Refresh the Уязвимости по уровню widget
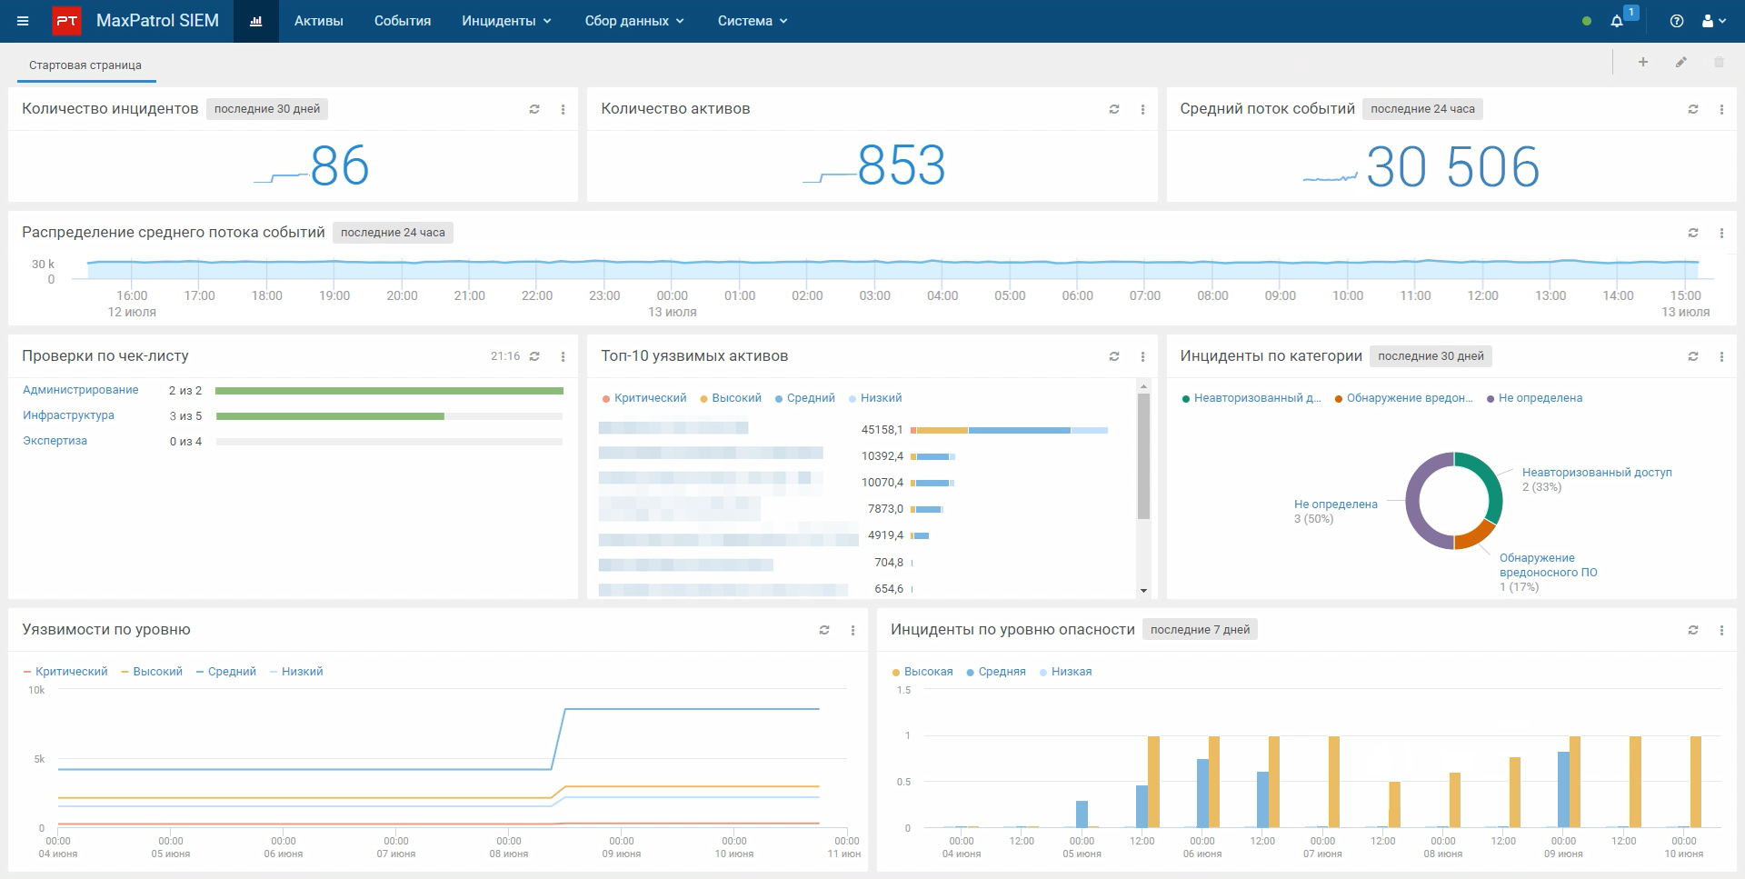 (x=824, y=630)
